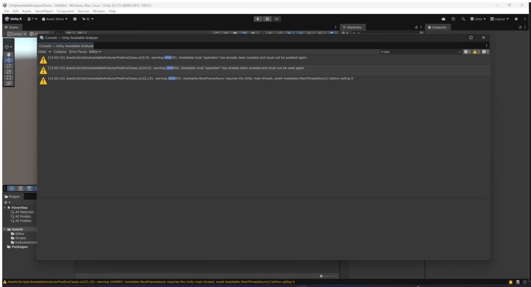Toggle error message count filter
Screen dimensions: 531x287
click(485, 52)
